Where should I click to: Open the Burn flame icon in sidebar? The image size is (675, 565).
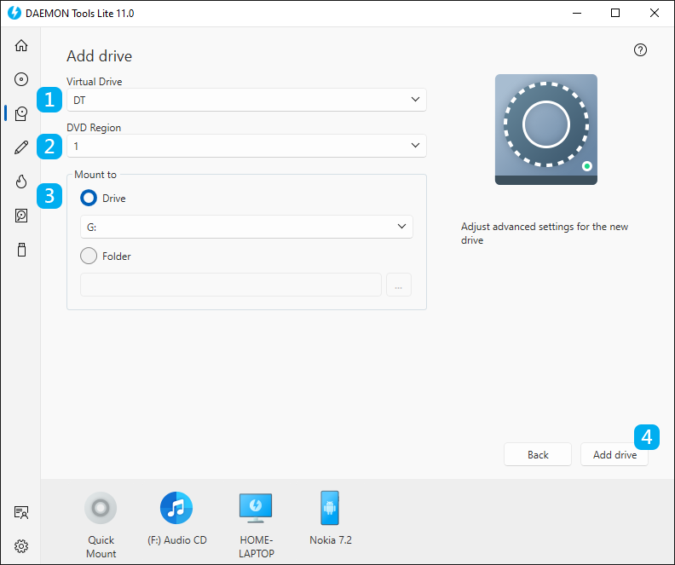(x=21, y=182)
